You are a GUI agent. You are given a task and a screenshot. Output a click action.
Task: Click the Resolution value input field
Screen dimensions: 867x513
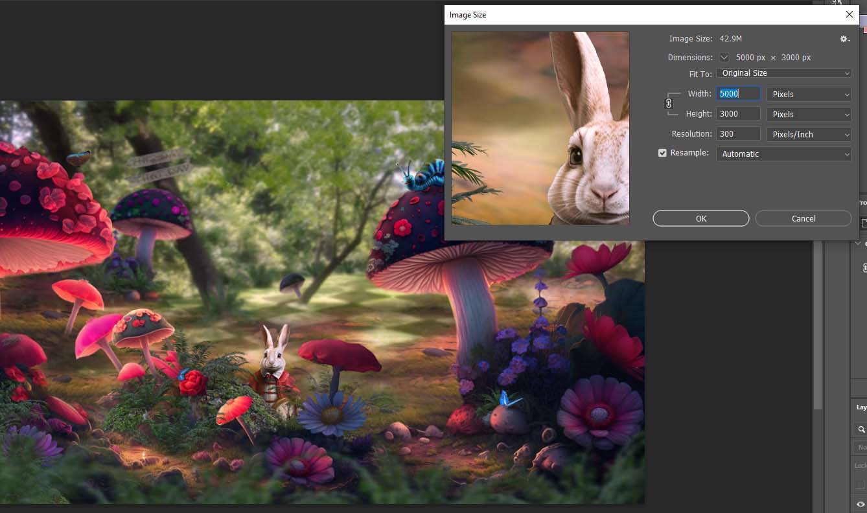pyautogui.click(x=738, y=134)
